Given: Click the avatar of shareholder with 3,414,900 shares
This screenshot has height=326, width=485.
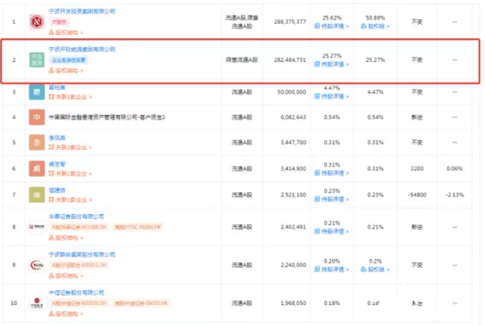Looking at the screenshot, I should [x=37, y=168].
